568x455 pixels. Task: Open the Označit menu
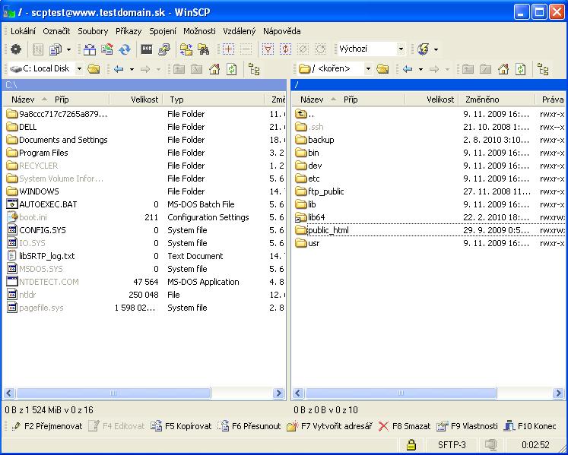[x=56, y=31]
